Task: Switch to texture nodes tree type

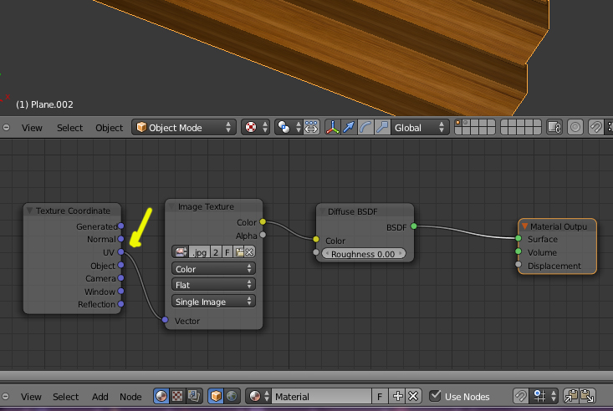Action: click(x=177, y=396)
